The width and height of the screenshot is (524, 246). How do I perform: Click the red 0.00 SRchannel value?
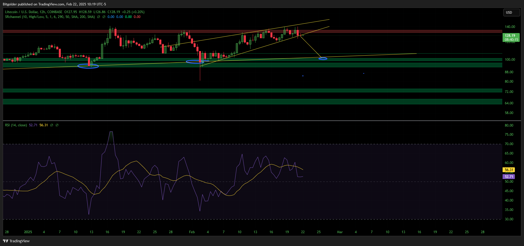tap(137, 17)
